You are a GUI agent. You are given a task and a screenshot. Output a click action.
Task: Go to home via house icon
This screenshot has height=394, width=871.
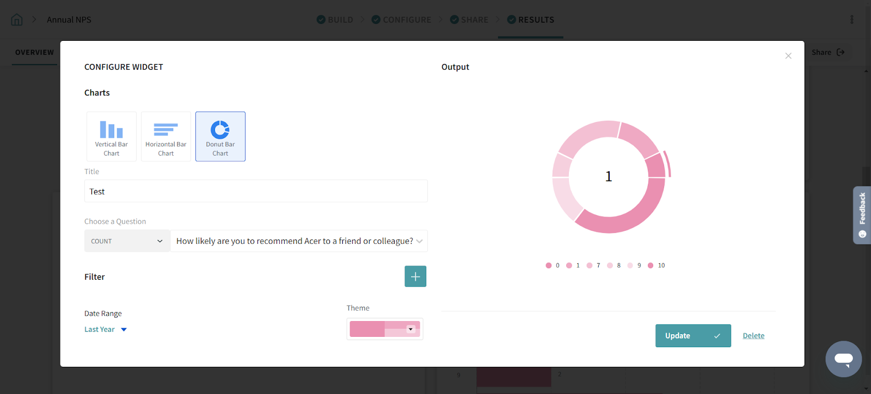pos(17,20)
